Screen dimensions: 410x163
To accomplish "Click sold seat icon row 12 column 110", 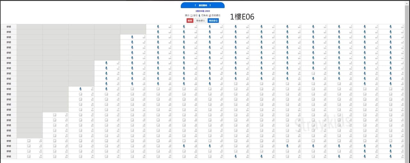I will pos(132,84).
